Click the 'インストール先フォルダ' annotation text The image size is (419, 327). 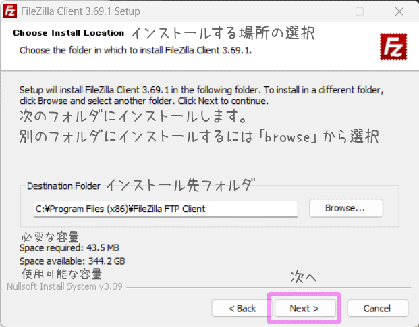click(x=181, y=184)
